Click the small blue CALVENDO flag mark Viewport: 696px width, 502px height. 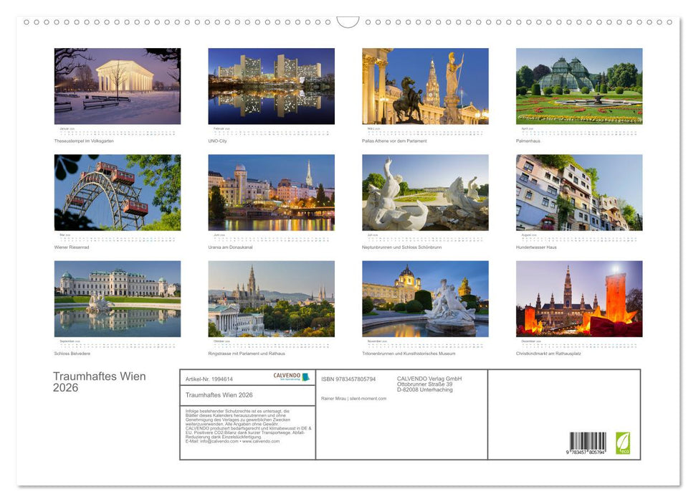[x=307, y=376]
